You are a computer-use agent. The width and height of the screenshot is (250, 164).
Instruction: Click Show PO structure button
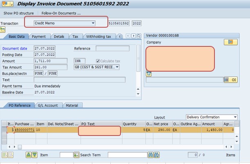[19, 13]
